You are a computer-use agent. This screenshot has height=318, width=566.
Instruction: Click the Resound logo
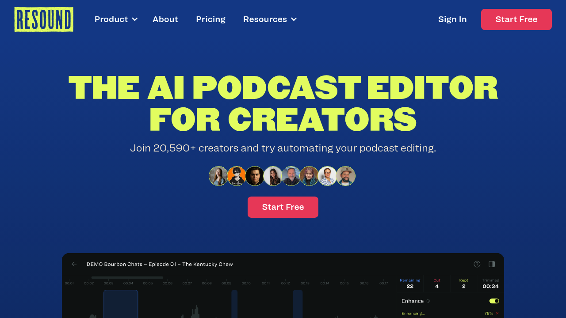tap(44, 19)
